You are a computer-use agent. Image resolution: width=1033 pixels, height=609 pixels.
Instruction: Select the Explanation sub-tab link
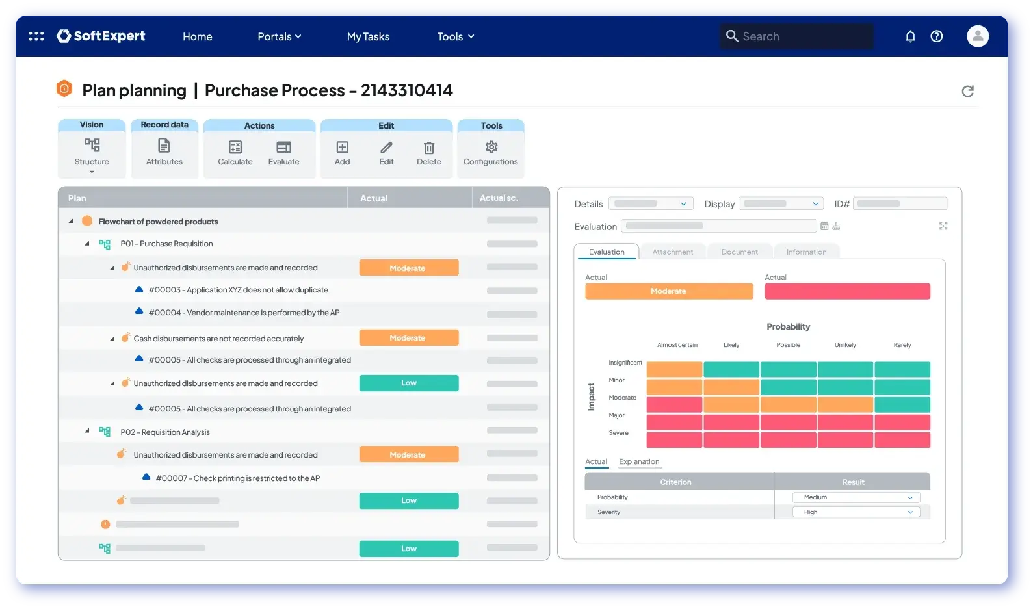pyautogui.click(x=639, y=462)
